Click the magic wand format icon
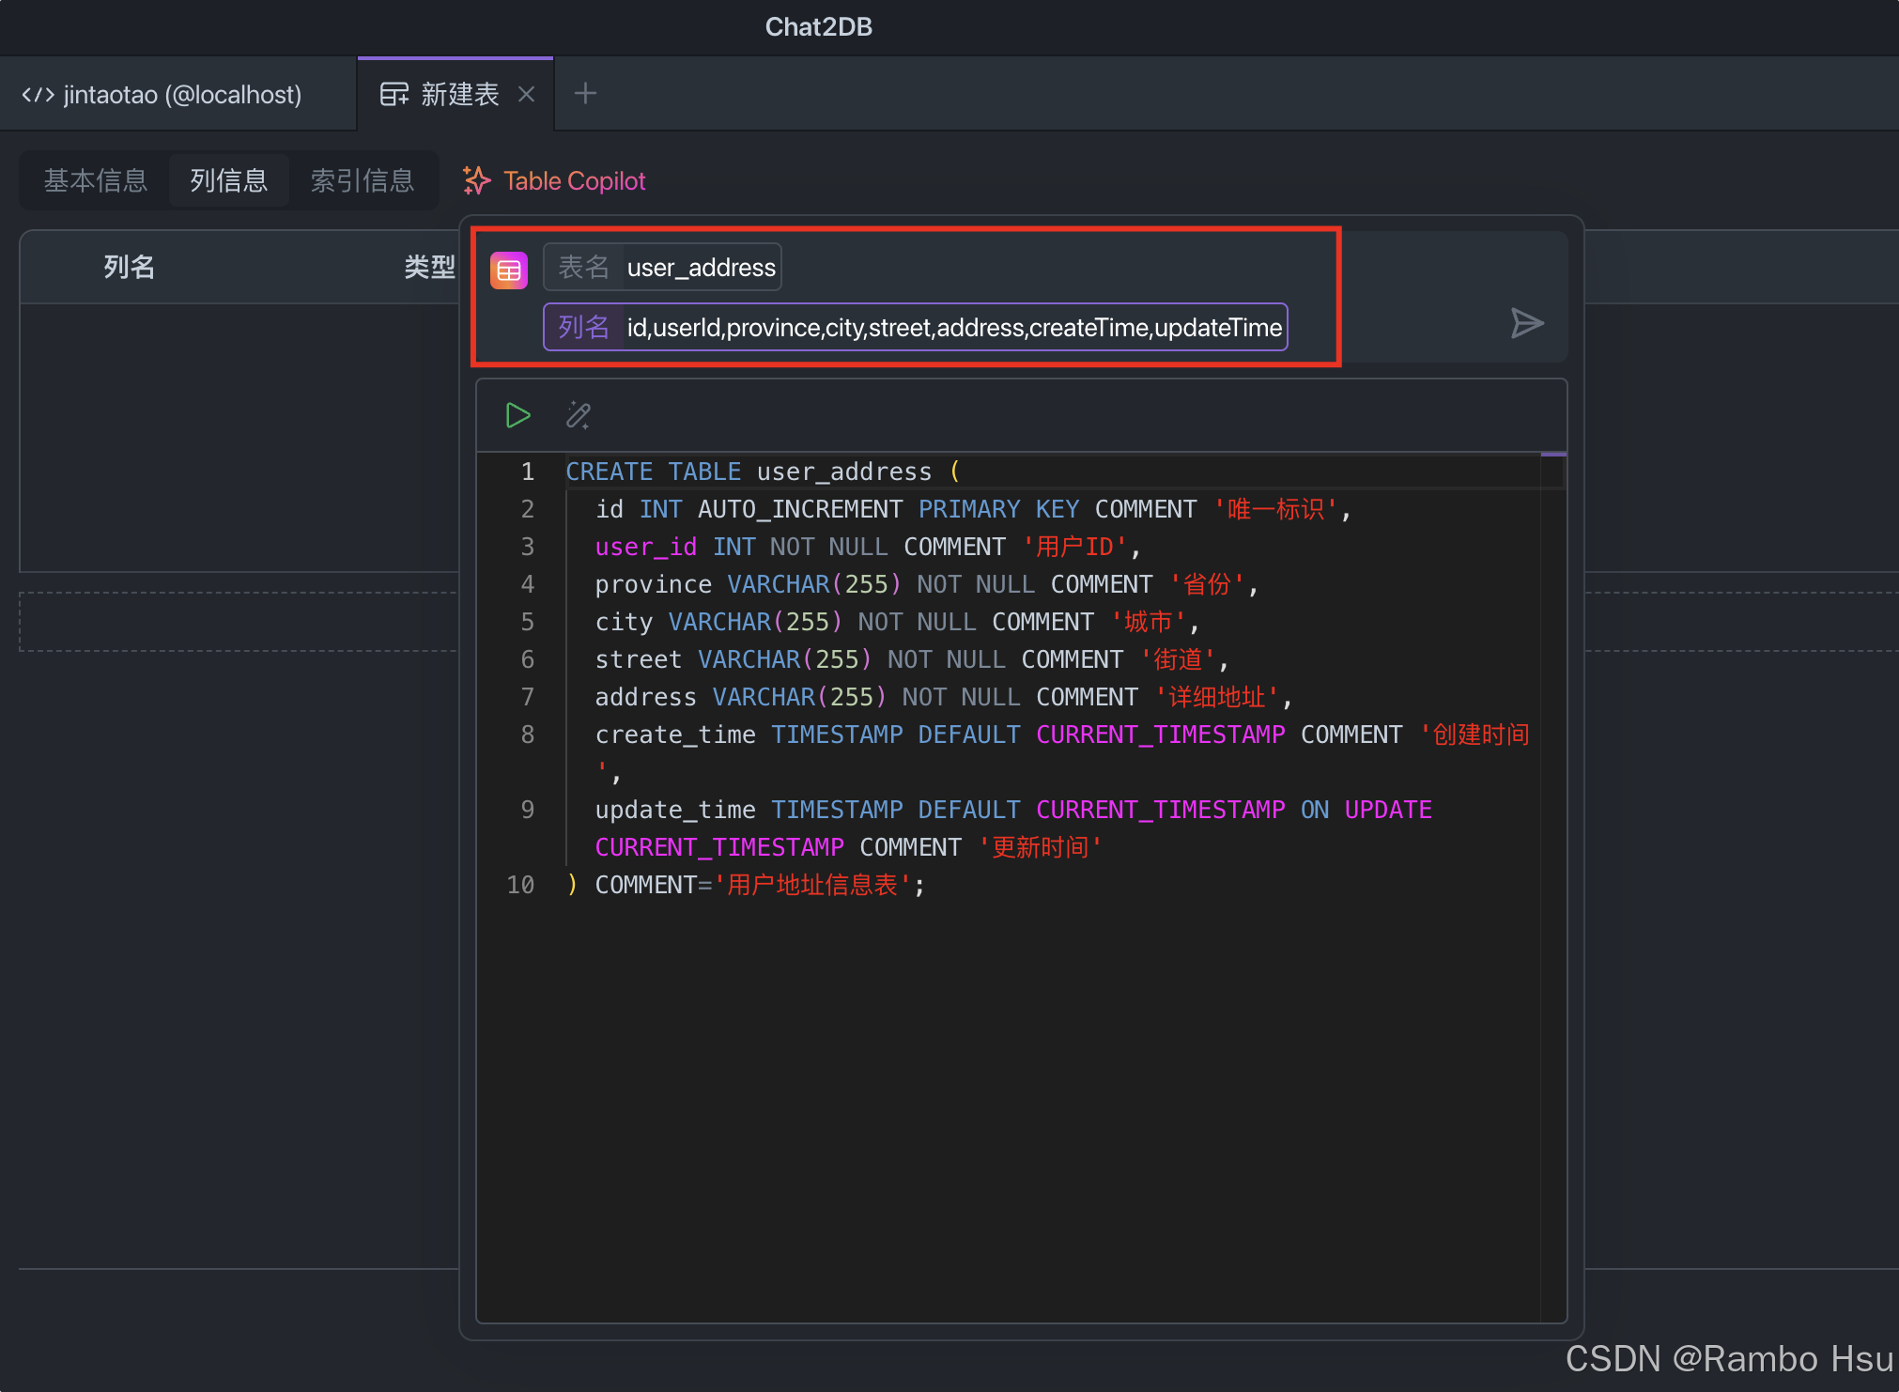Viewport: 1899px width, 1392px height. pyautogui.click(x=579, y=415)
